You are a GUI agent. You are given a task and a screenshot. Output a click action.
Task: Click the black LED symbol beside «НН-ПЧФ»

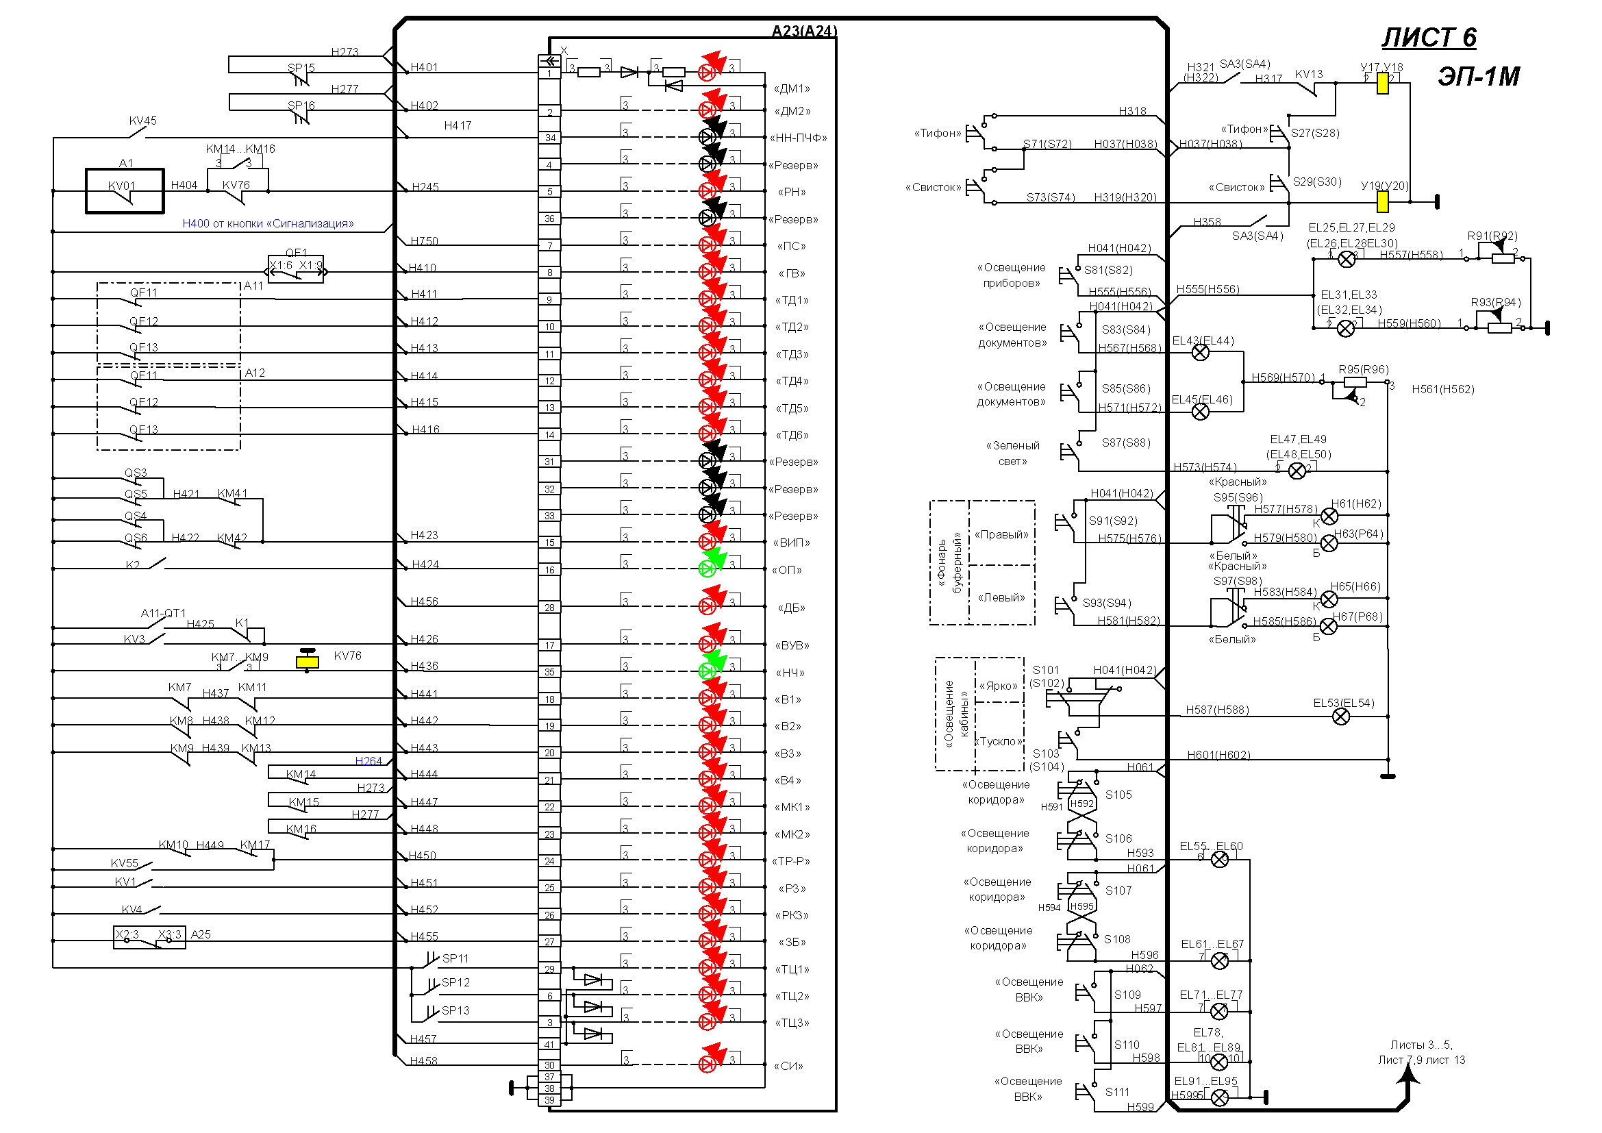tap(708, 137)
